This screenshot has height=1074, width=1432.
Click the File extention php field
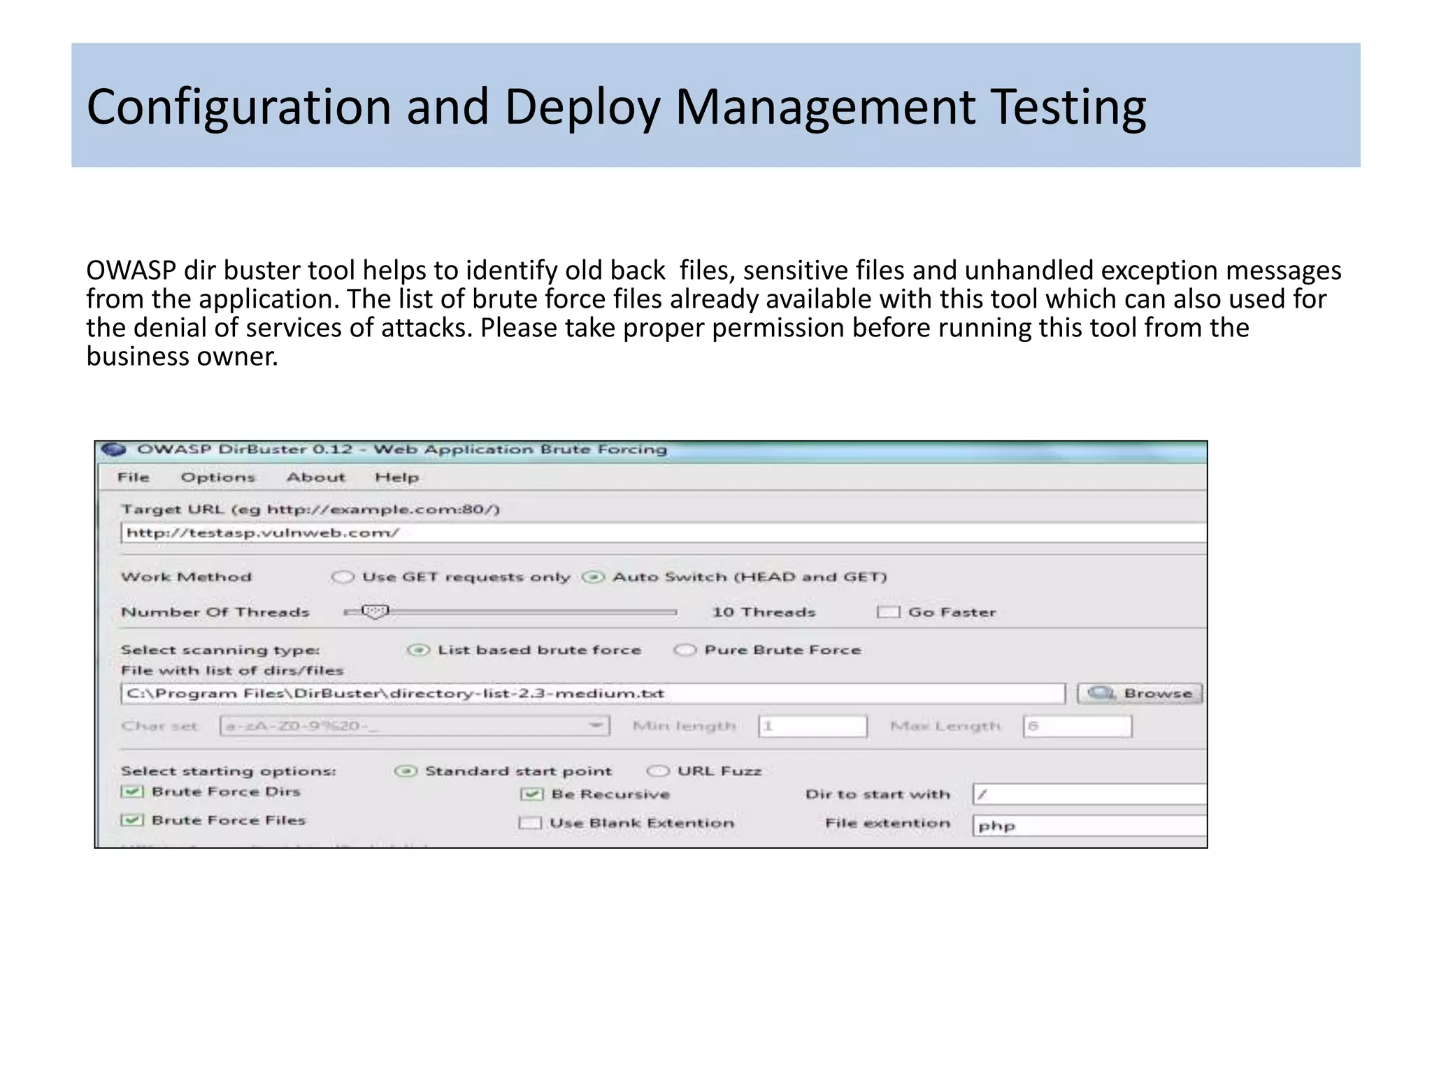[1089, 826]
